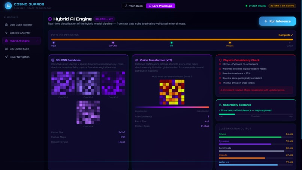Click the GIS Output Suite map icon
The width and height of the screenshot is (302, 170).
pyautogui.click(x=6, y=49)
